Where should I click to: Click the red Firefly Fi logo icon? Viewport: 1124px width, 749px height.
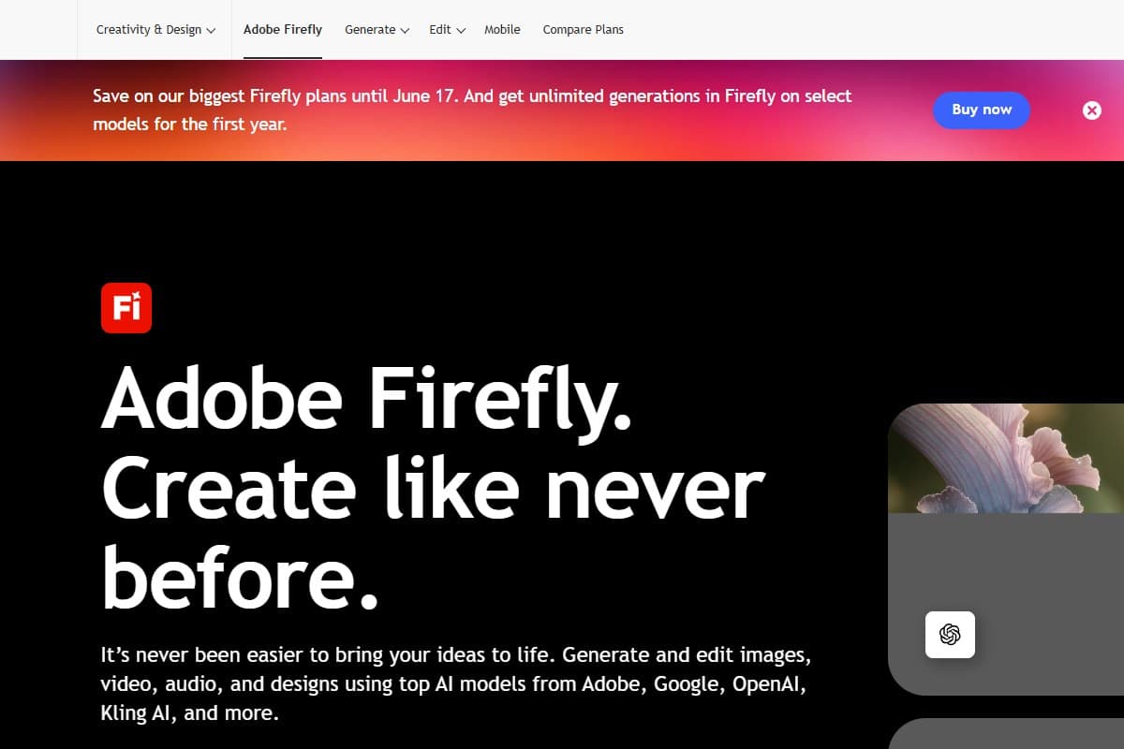click(x=126, y=308)
